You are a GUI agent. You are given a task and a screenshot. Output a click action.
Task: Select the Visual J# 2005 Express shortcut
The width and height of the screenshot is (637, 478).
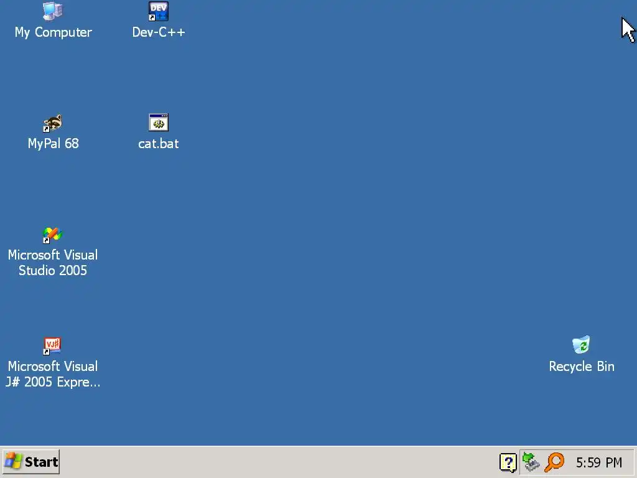pos(53,346)
